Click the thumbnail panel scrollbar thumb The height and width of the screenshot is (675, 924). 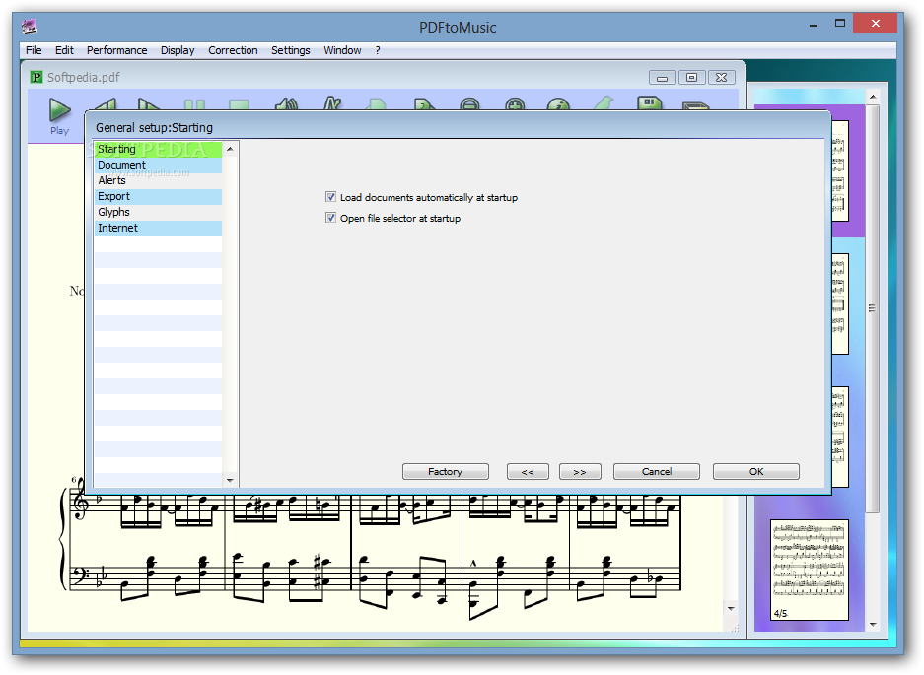click(873, 308)
